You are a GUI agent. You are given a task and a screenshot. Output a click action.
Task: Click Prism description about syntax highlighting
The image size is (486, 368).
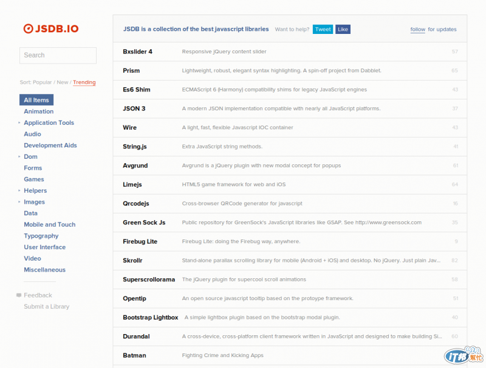click(x=281, y=71)
